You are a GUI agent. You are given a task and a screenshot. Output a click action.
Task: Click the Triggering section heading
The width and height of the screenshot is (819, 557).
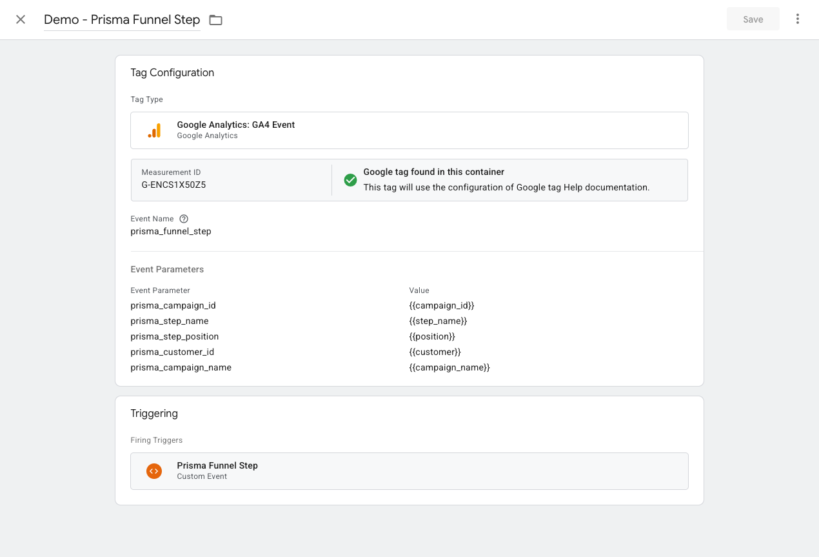[x=154, y=413]
